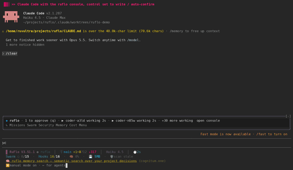This screenshot has height=170, width=293.
Task: Click the /clear command entry
Action: (11, 53)
